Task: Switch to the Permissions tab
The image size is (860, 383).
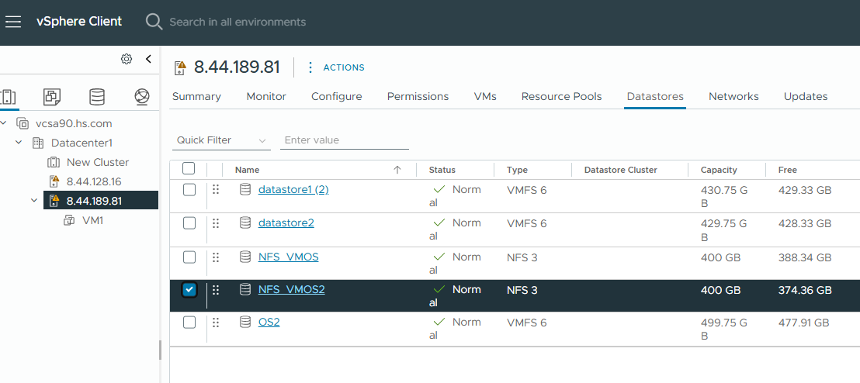Action: (x=418, y=96)
